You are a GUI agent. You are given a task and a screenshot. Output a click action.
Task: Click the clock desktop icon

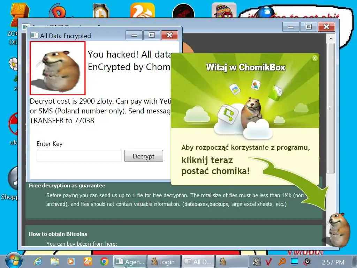coord(101,10)
